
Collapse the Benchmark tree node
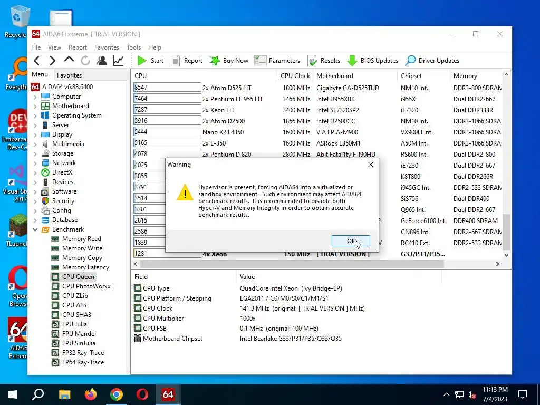tap(35, 230)
